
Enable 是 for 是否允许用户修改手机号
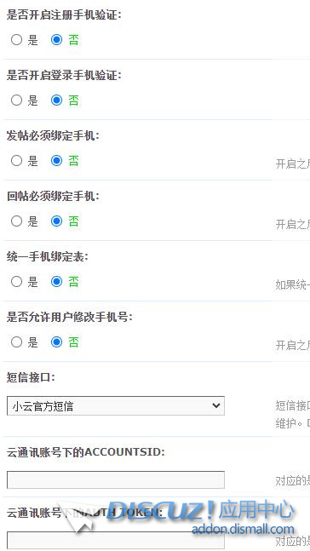click(x=16, y=342)
